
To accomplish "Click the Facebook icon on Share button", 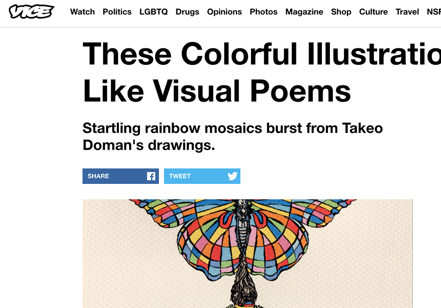I will (151, 176).
